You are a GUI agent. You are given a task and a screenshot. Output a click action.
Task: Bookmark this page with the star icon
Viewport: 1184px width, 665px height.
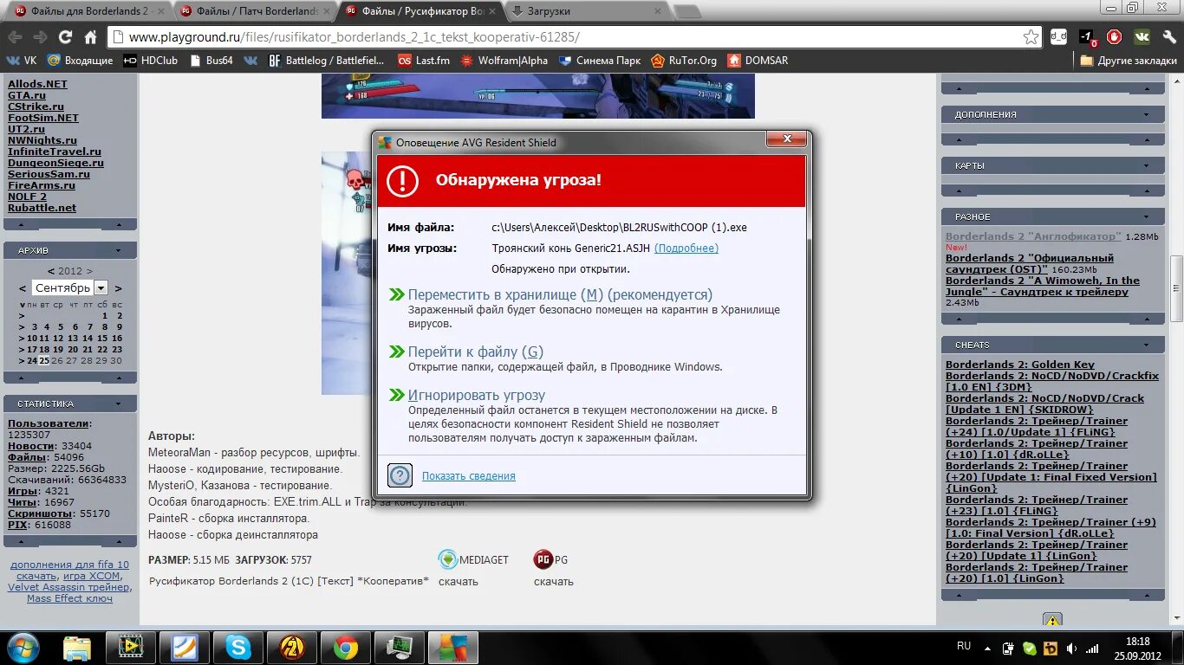(x=1031, y=37)
